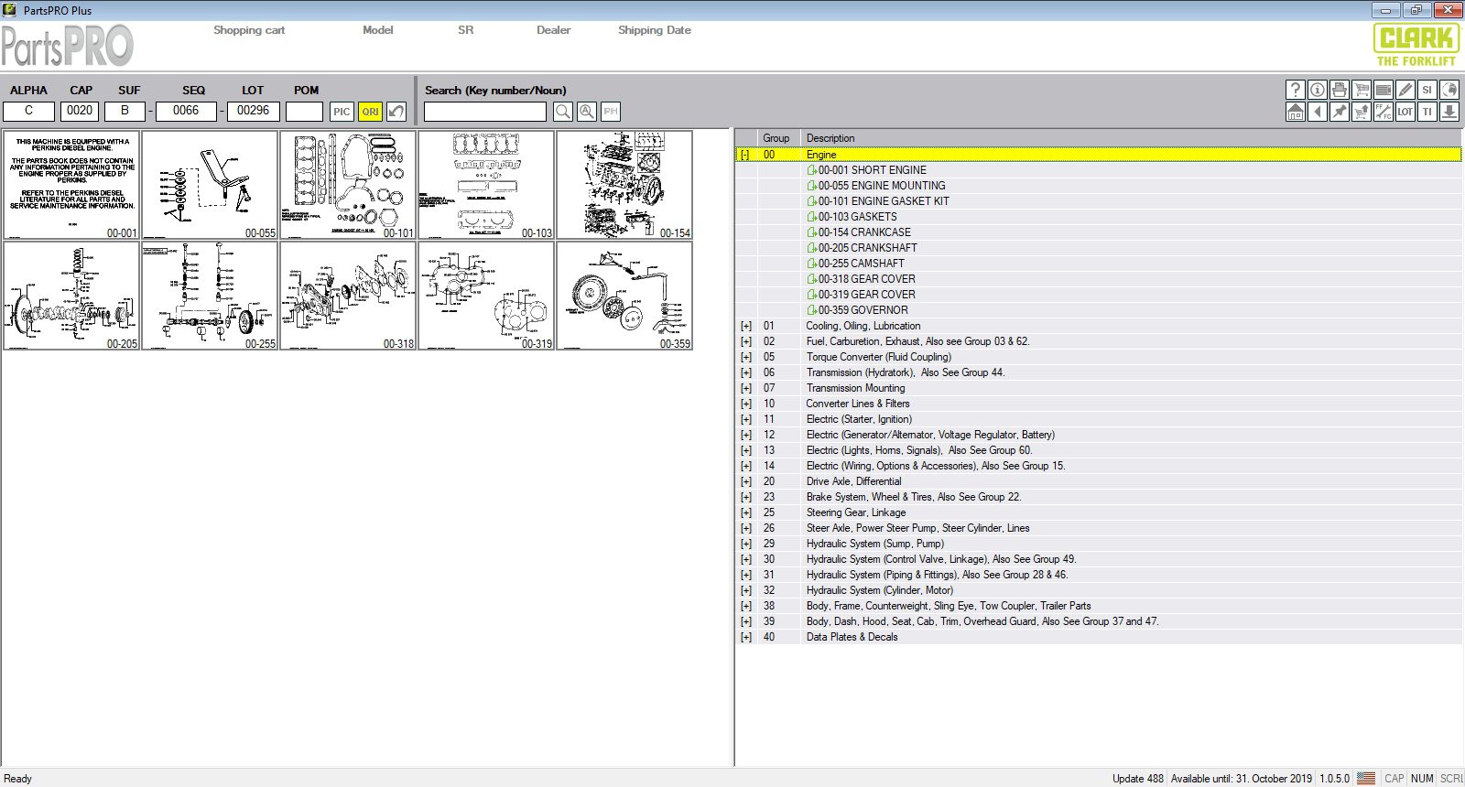Open thumbnail 00-154 crankcase diagram

[x=624, y=185]
